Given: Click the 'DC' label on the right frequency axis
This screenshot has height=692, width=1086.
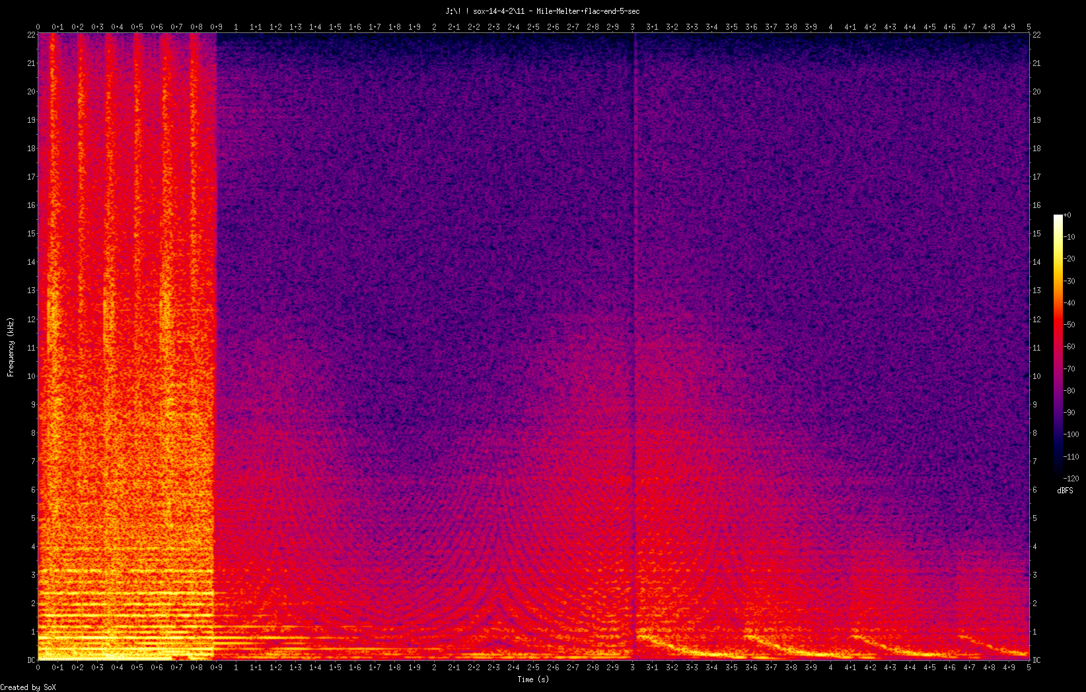Looking at the screenshot, I should (1036, 660).
